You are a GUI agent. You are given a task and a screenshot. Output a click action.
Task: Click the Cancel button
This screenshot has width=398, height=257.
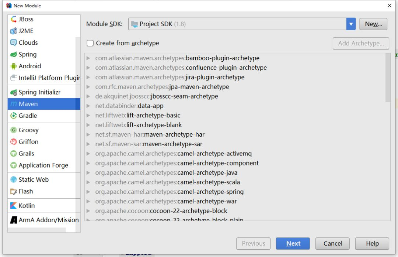(332, 243)
